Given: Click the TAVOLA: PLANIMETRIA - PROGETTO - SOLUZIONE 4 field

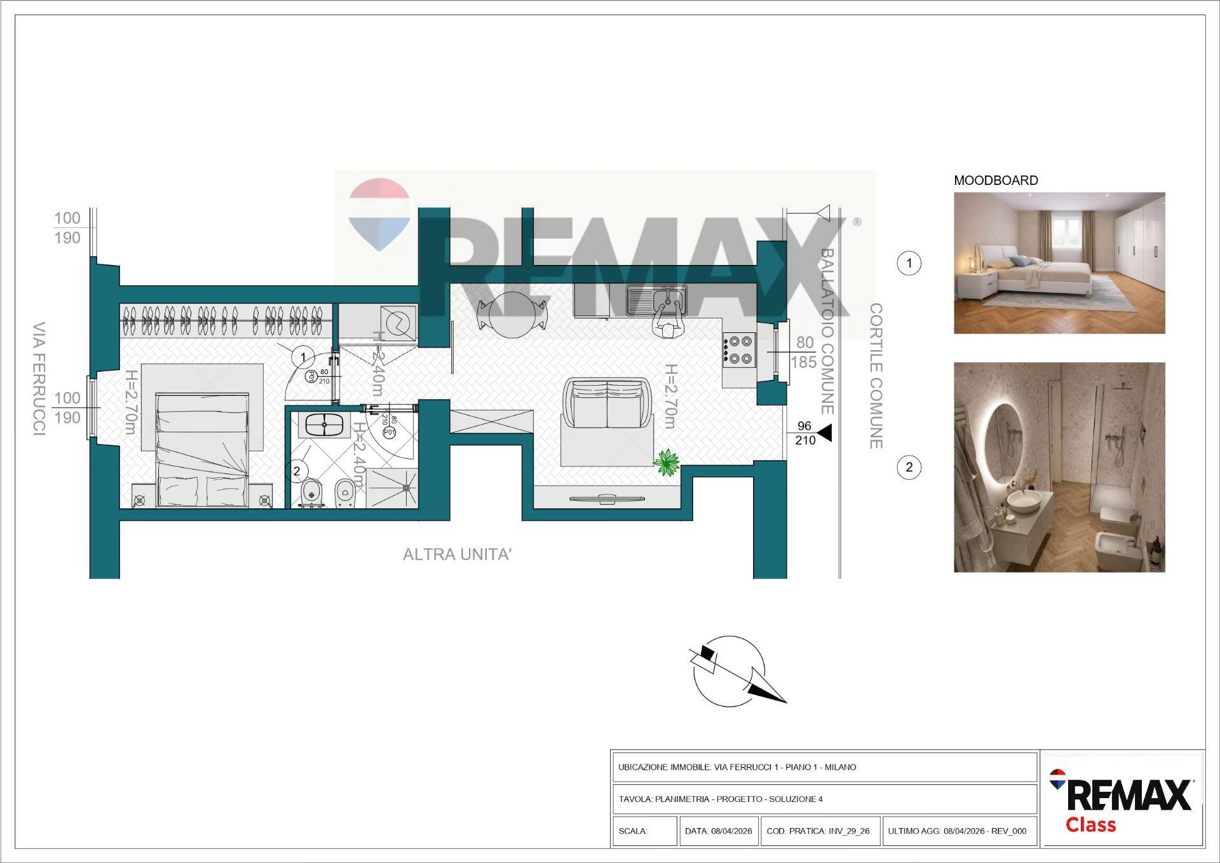Looking at the screenshot, I should point(823,799).
